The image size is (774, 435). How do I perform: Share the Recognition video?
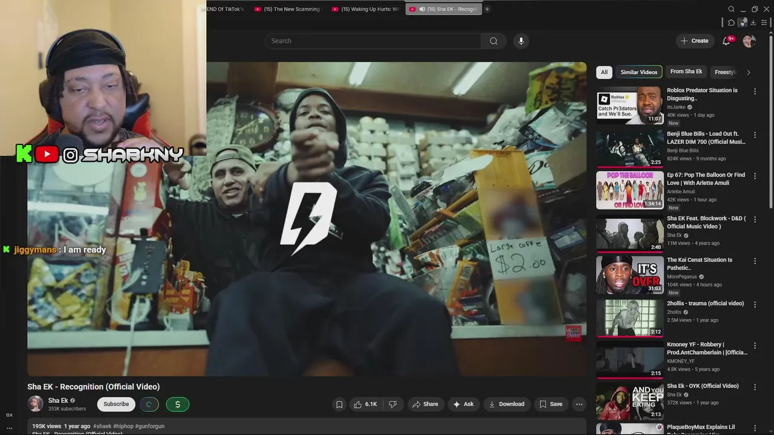coord(425,404)
